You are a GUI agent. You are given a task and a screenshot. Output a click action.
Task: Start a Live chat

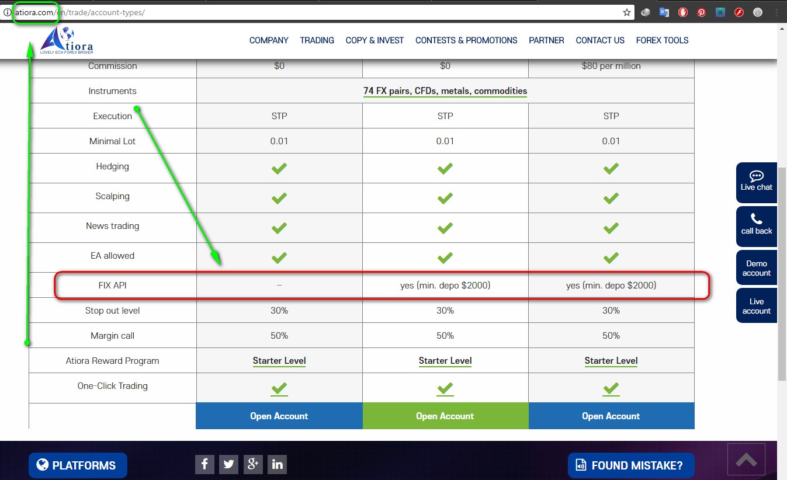point(757,182)
